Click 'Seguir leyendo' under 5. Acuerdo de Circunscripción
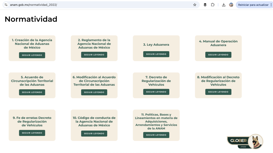 click(x=32, y=92)
